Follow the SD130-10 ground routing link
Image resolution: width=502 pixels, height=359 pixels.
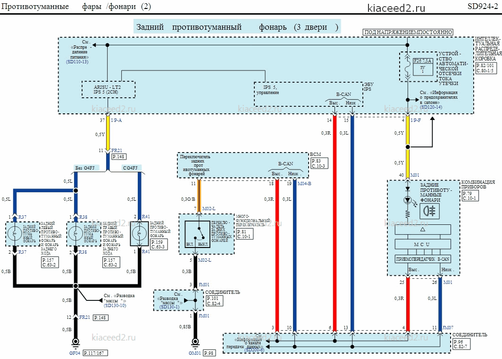pos(115,306)
